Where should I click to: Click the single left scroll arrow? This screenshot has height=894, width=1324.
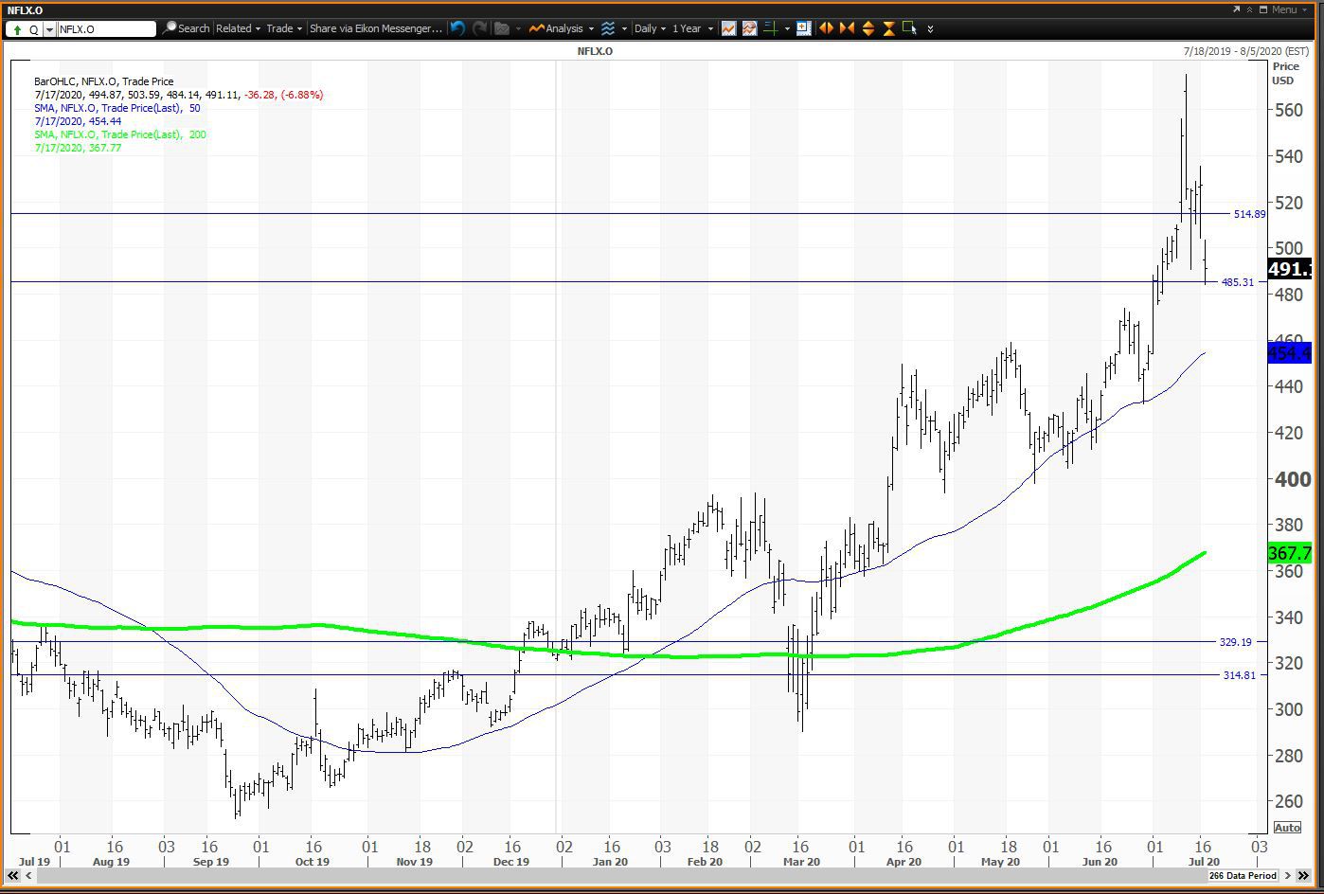tap(27, 876)
